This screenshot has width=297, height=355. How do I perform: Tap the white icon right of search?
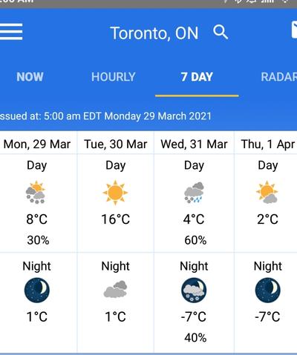tap(294, 30)
